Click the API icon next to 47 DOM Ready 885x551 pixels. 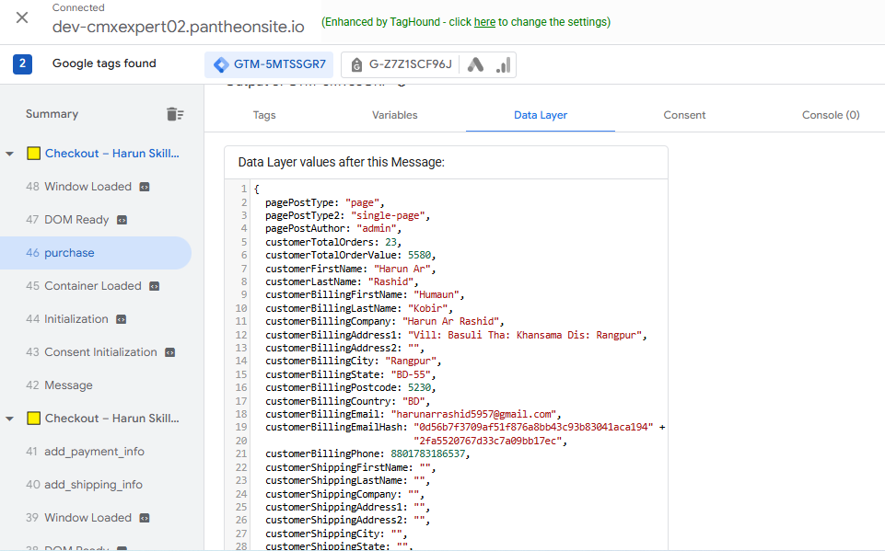click(x=122, y=220)
